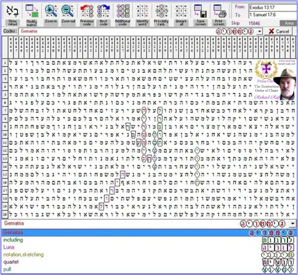298x275 pixels.
Task: Expand the lower Gematria code dropdown
Action: coord(292,223)
